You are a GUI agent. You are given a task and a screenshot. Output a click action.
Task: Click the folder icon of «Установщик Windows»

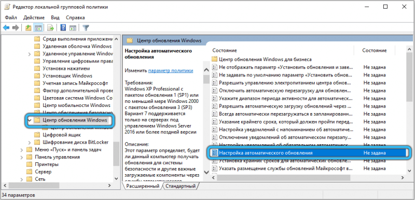[37, 76]
